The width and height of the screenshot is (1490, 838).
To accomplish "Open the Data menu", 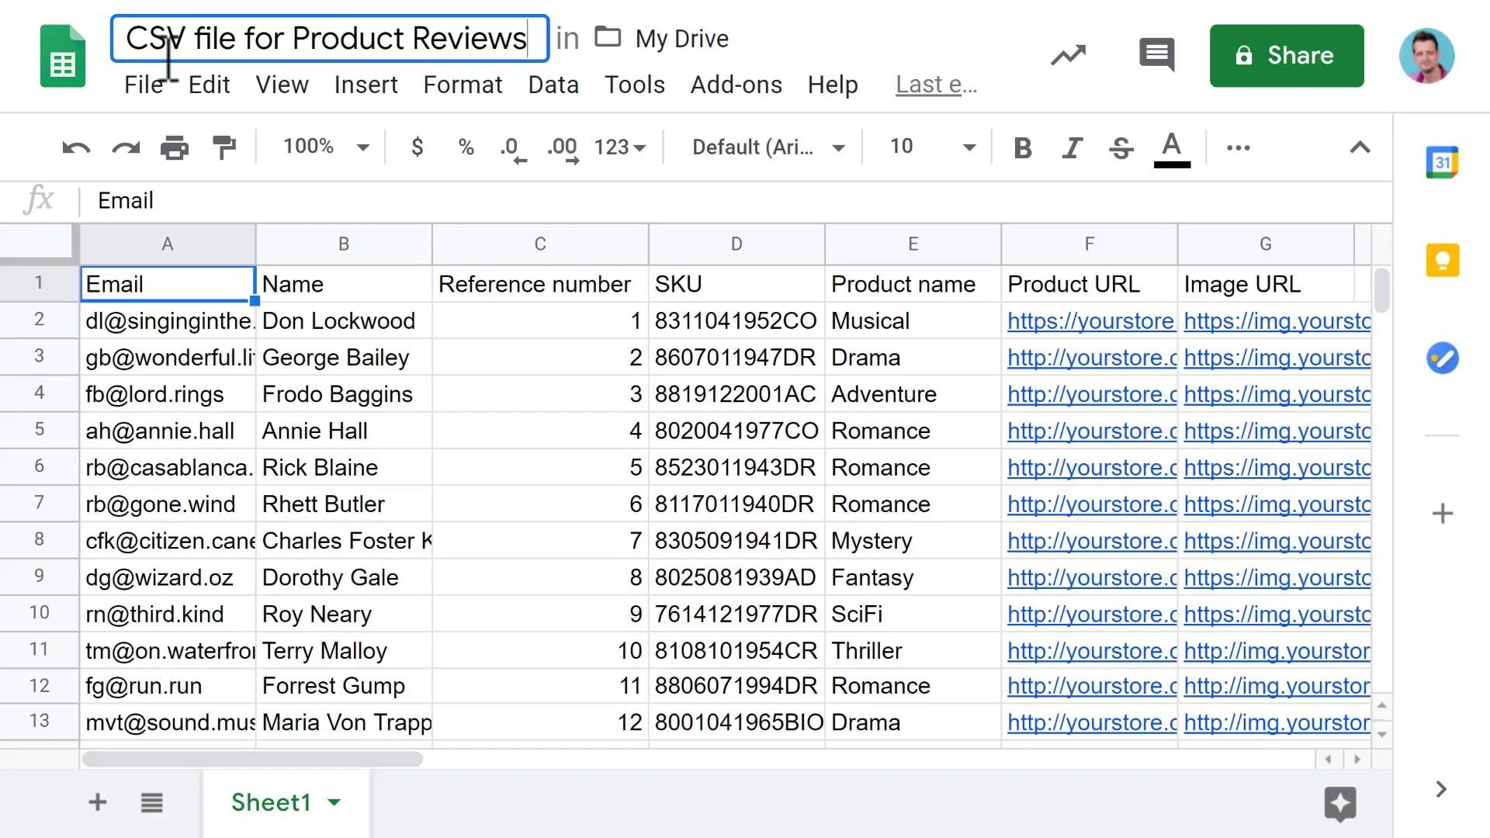I will click(x=553, y=85).
